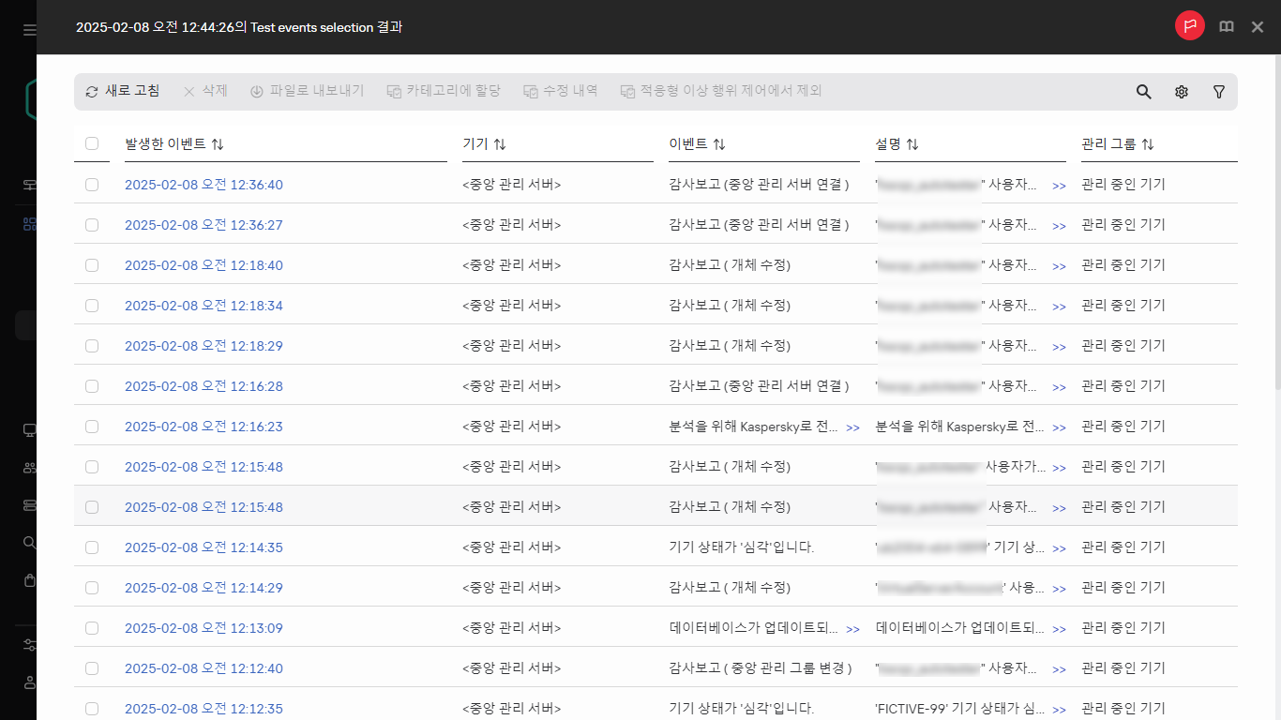
Task: Expand description of the 12:13:09 row
Action: pyautogui.click(x=1059, y=630)
